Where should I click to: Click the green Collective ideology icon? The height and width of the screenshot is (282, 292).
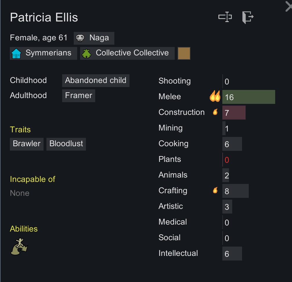pyautogui.click(x=86, y=53)
